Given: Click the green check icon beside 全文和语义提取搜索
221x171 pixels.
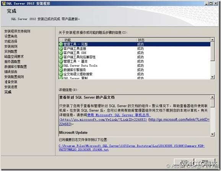Looking at the screenshot, I should [61, 74].
